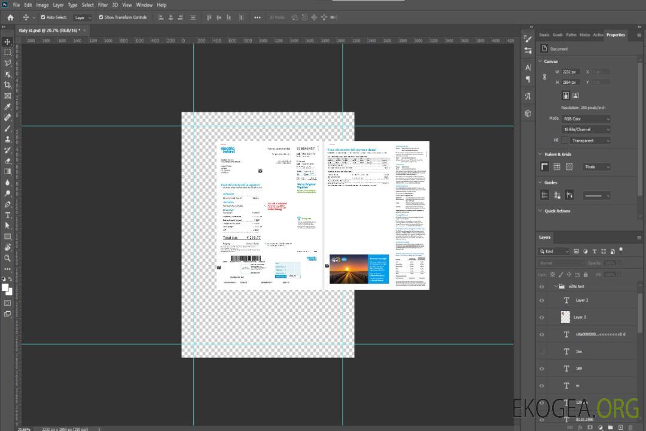
Task: Open the Filter menu
Action: coord(103,5)
